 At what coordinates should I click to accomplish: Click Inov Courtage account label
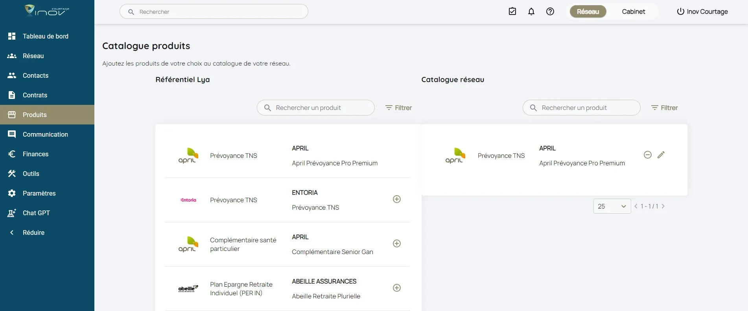[707, 11]
